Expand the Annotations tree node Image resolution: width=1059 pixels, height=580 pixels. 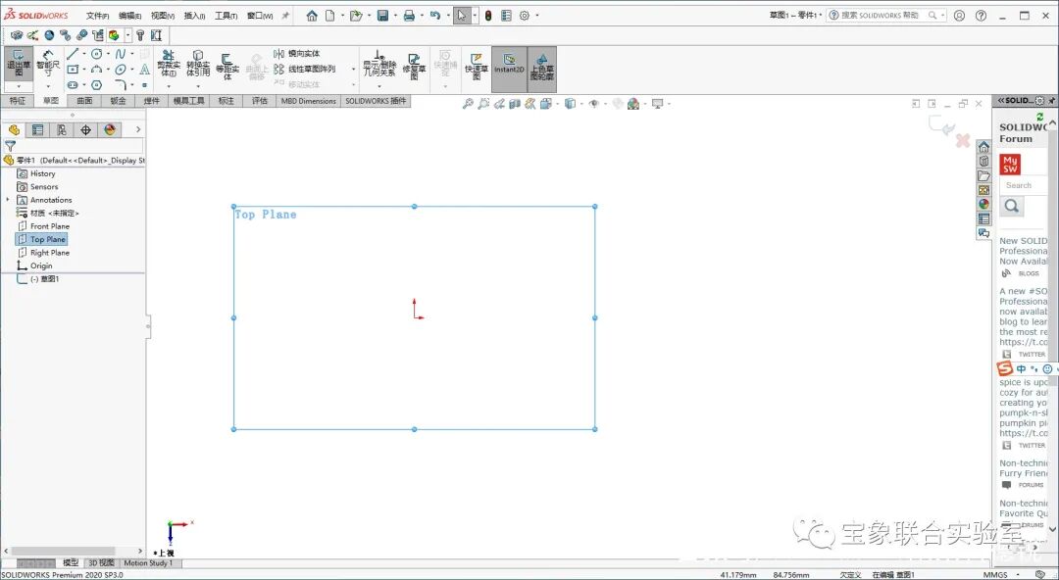tap(8, 200)
